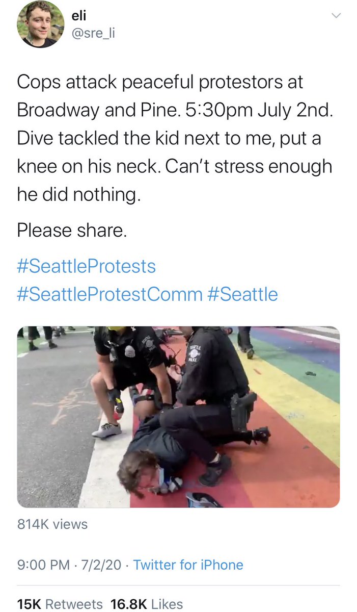Click the 814K views count
Viewport: 357px width, 612px height.
pyautogui.click(x=52, y=524)
